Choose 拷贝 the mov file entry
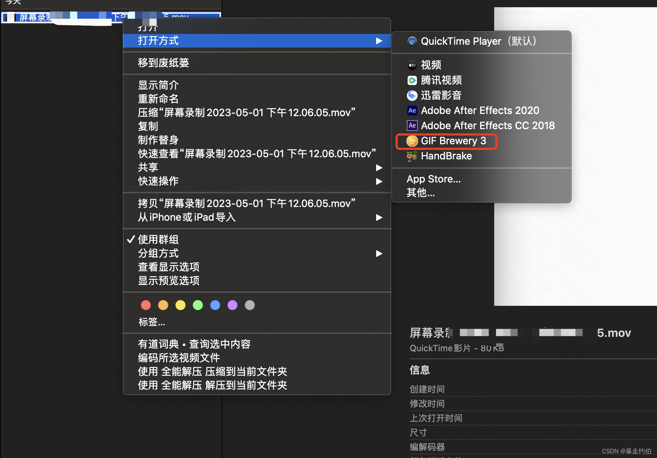This screenshot has height=458, width=657. (x=257, y=203)
